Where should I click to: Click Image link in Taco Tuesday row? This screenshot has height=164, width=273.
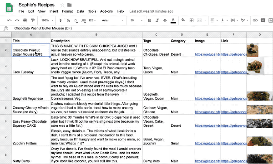pos(207,72)
